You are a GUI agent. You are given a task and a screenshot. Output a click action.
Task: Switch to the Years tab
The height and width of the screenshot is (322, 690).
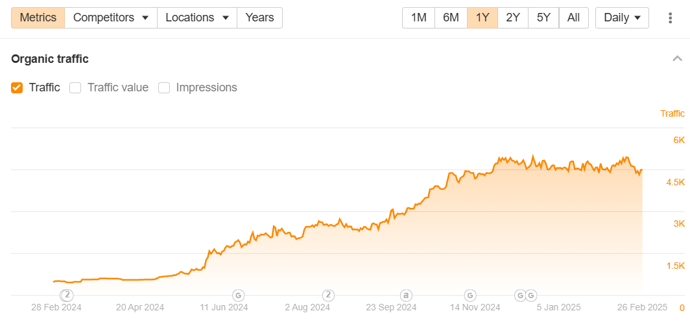[259, 18]
